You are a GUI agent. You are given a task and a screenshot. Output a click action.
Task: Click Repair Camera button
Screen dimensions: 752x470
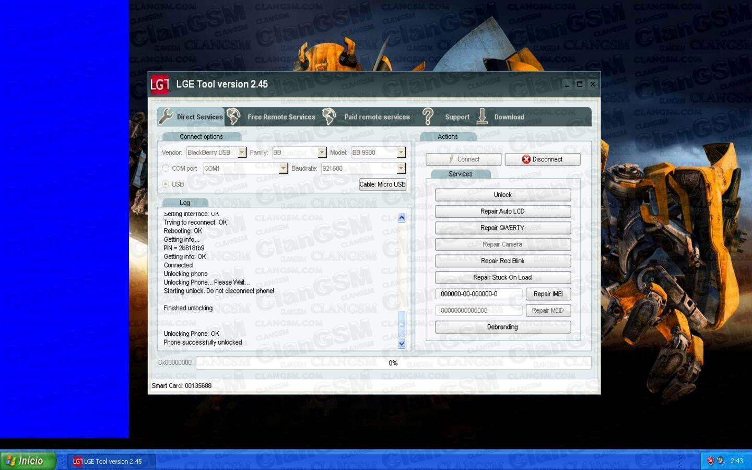coord(503,244)
